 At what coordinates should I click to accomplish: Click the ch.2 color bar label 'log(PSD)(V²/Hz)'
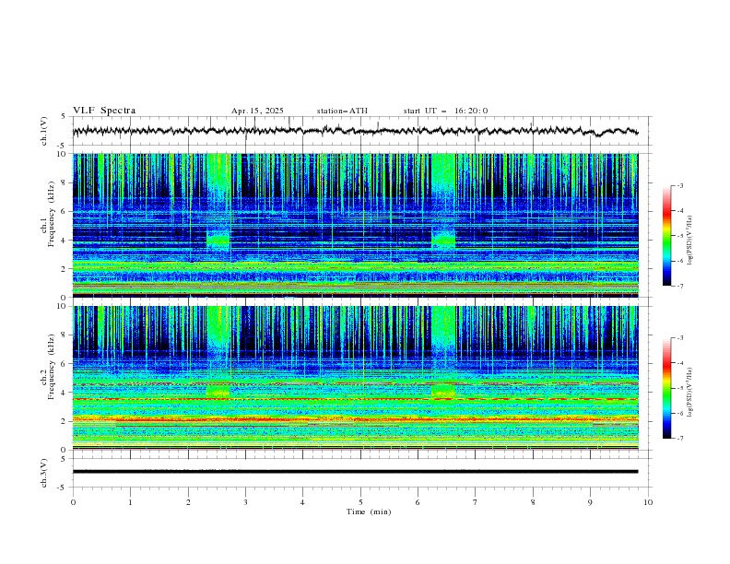689,393
